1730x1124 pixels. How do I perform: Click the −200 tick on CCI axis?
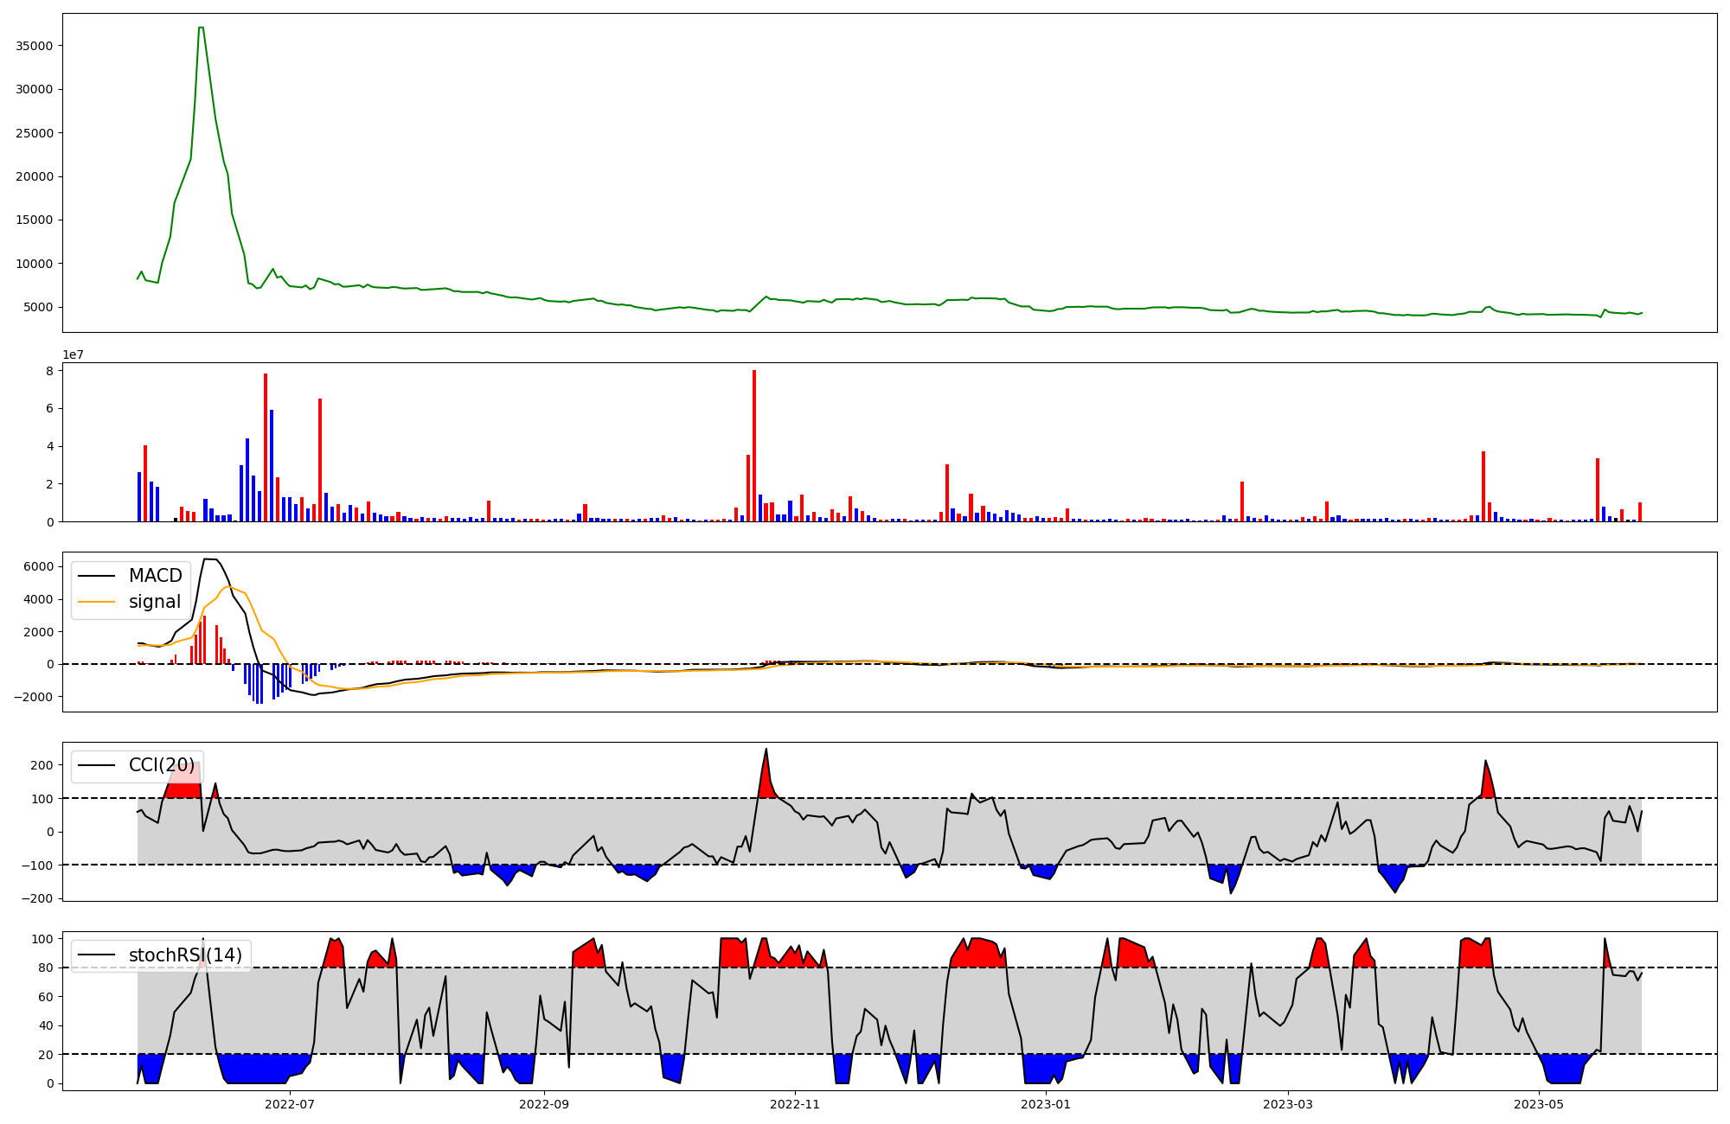[39, 898]
